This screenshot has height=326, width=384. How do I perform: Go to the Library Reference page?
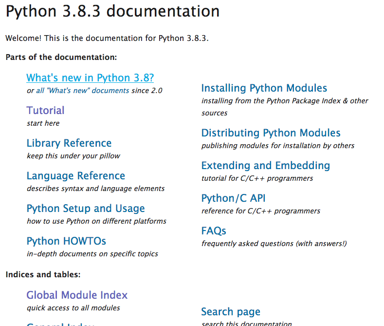69,143
